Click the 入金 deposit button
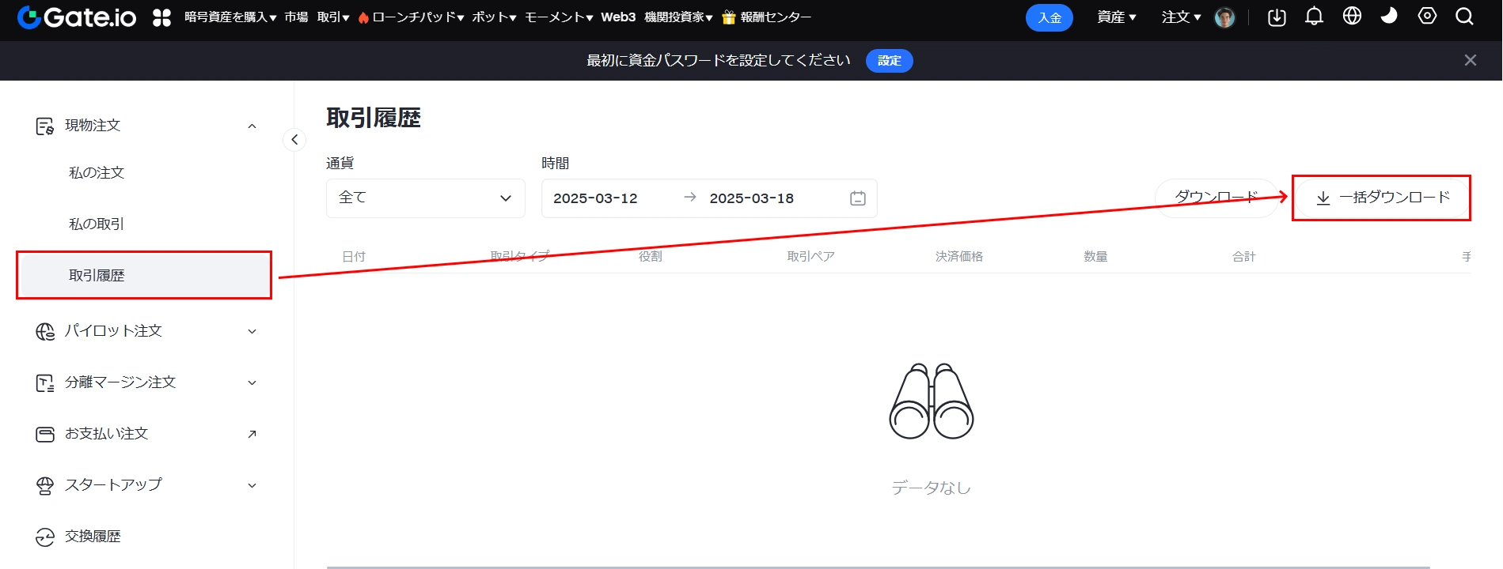The width and height of the screenshot is (1503, 569). tap(1049, 17)
